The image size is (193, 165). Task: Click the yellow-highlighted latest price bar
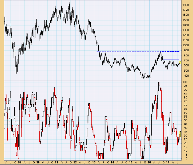180,62
